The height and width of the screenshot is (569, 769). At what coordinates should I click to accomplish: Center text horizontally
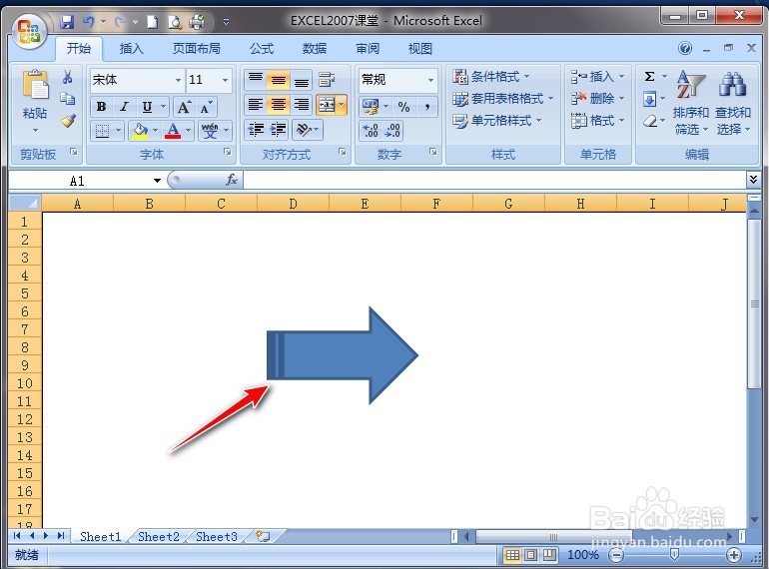[x=278, y=105]
